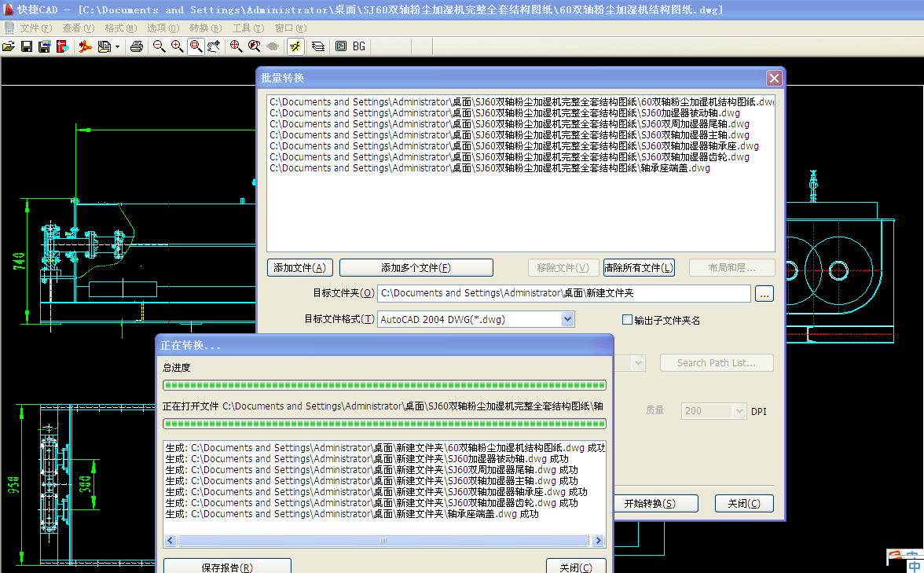Click the horizontal scrollbar in conversion log
The width and height of the screenshot is (924, 573).
point(383,541)
